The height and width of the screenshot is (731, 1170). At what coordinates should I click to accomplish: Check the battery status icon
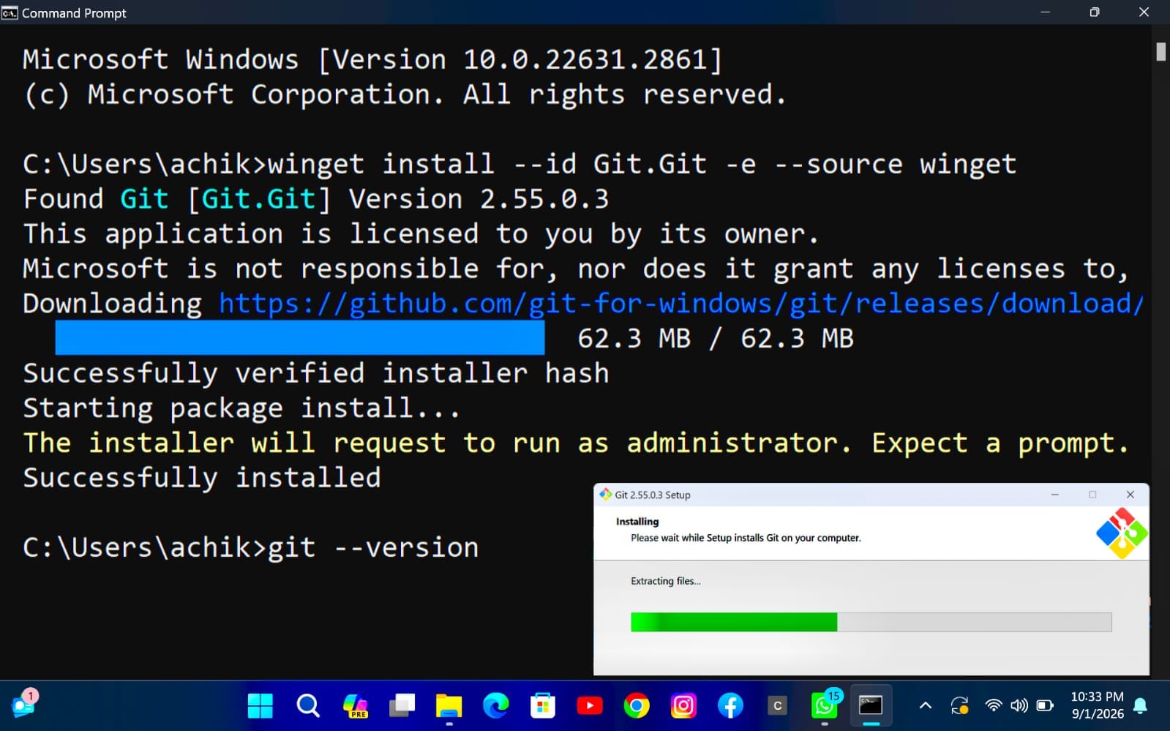click(x=1045, y=706)
